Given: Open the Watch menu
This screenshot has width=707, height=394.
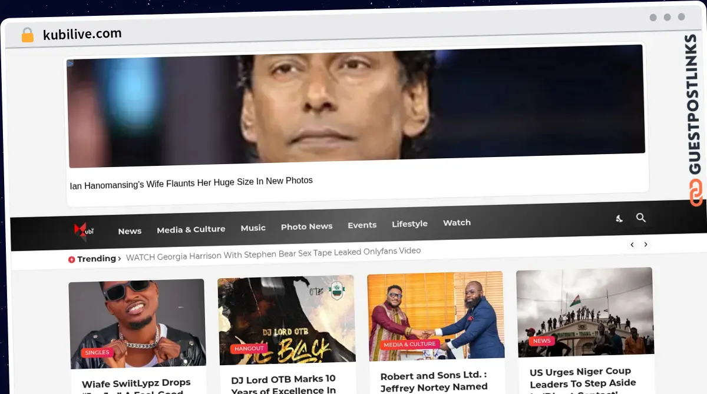Looking at the screenshot, I should pos(457,223).
